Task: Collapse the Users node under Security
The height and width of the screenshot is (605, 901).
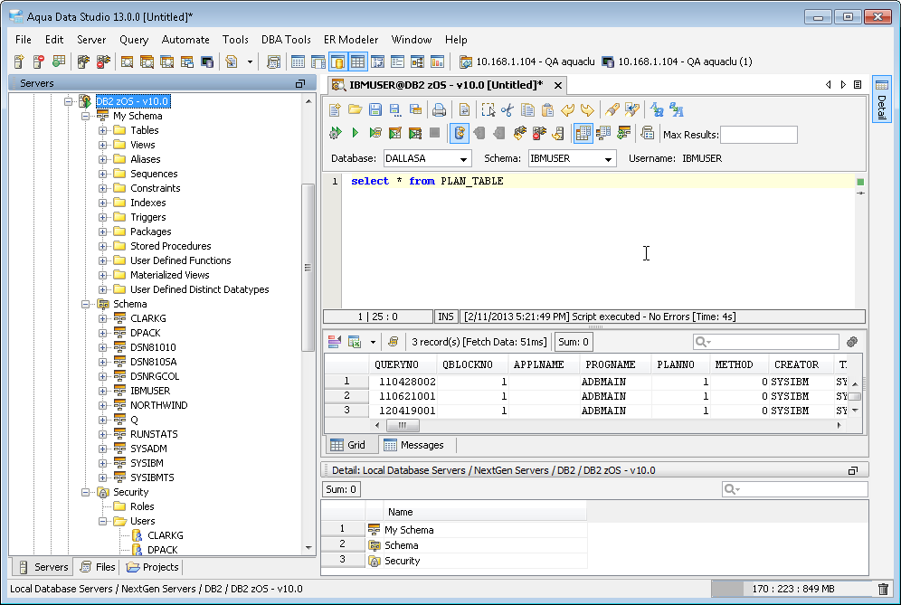Action: coord(103,521)
